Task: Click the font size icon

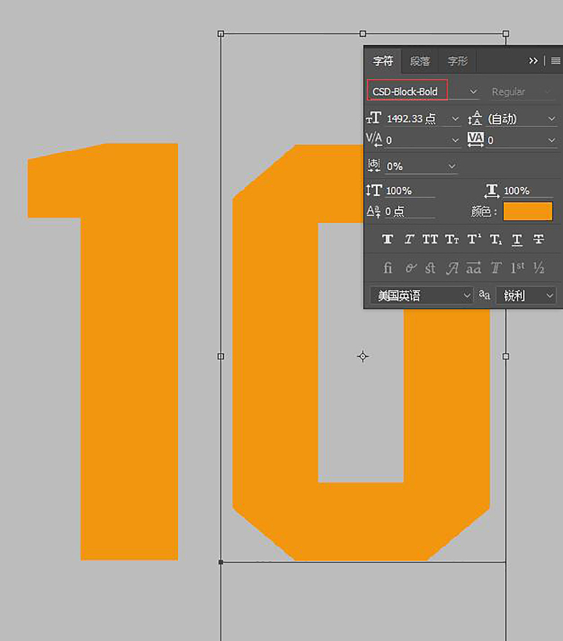Action: 374,118
